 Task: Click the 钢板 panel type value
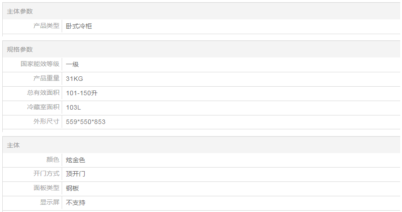[x=72, y=188]
